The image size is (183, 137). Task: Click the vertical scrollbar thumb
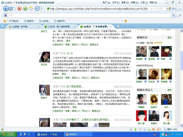click(x=181, y=61)
